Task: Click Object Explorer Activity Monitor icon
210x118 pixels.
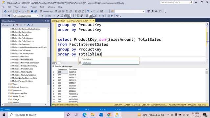Action: [32, 25]
